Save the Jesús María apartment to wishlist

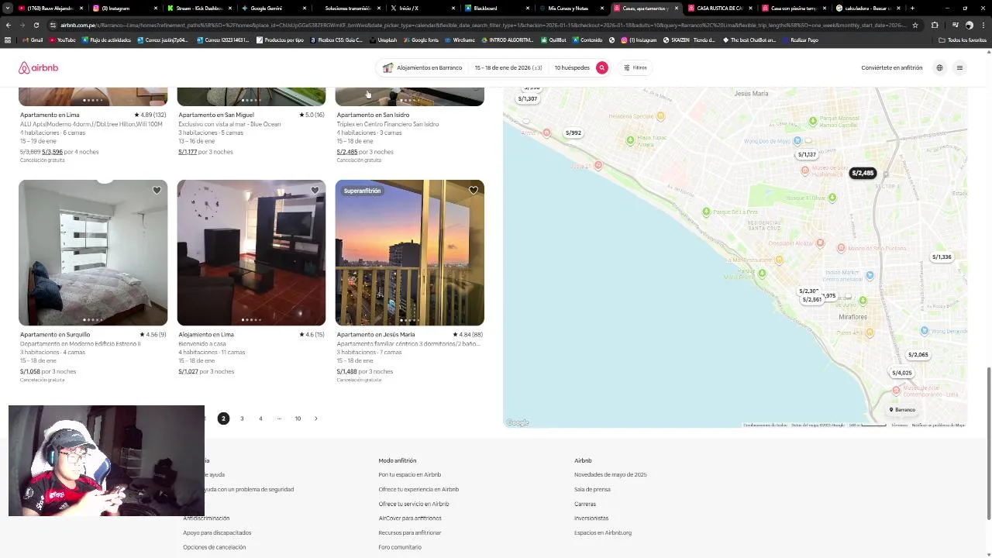474,190
